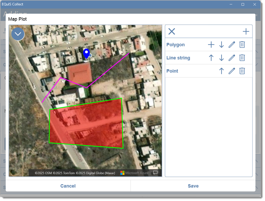Move Line string up with its arrow
Viewport: 265px width, 201px height.
pyautogui.click(x=211, y=58)
